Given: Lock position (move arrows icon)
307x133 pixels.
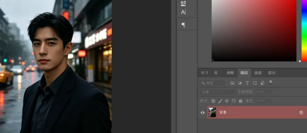Looking at the screenshot, I should point(227,101).
